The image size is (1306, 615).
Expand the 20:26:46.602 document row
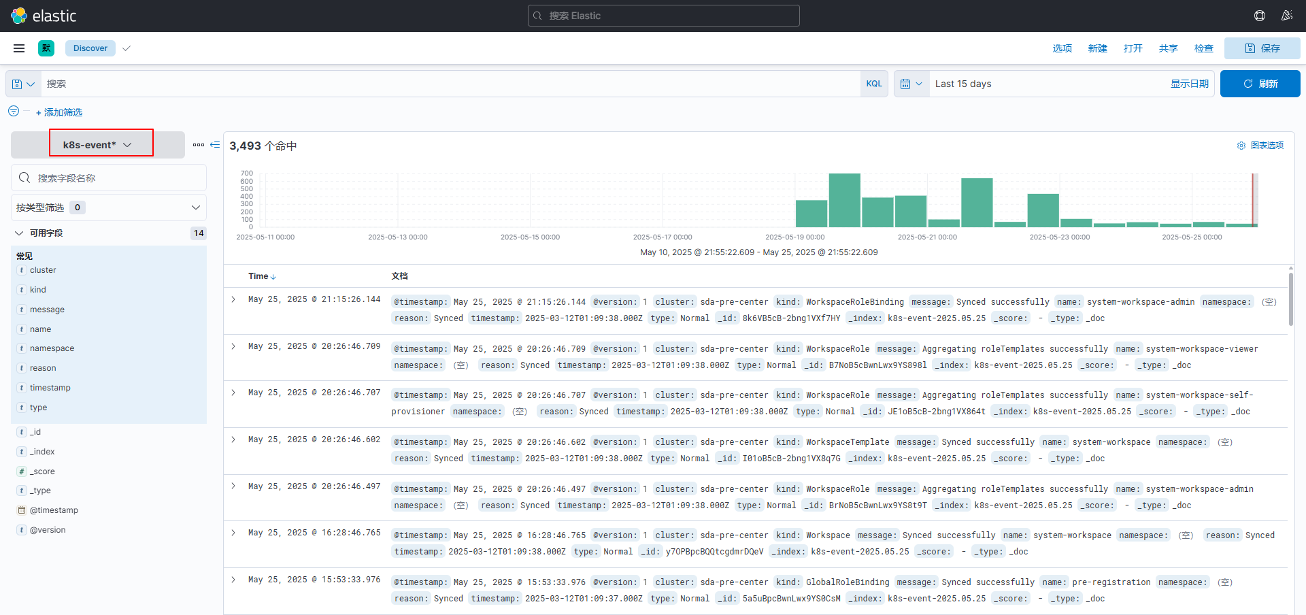[x=233, y=439]
